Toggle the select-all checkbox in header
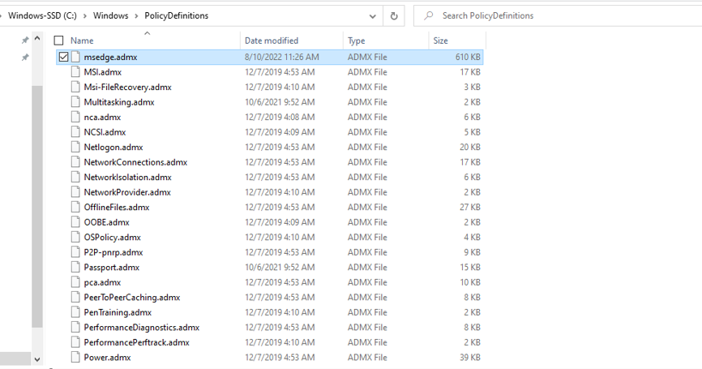Screen dimensions: 702x369 coord(58,41)
